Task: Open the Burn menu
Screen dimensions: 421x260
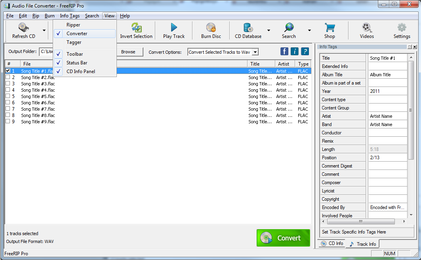Action: coord(50,16)
